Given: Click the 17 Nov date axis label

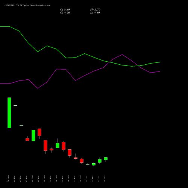Looking at the screenshot, I should [26, 179].
